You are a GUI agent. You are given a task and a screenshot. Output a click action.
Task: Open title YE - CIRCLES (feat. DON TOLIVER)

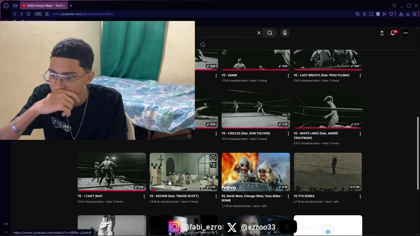[x=246, y=133]
